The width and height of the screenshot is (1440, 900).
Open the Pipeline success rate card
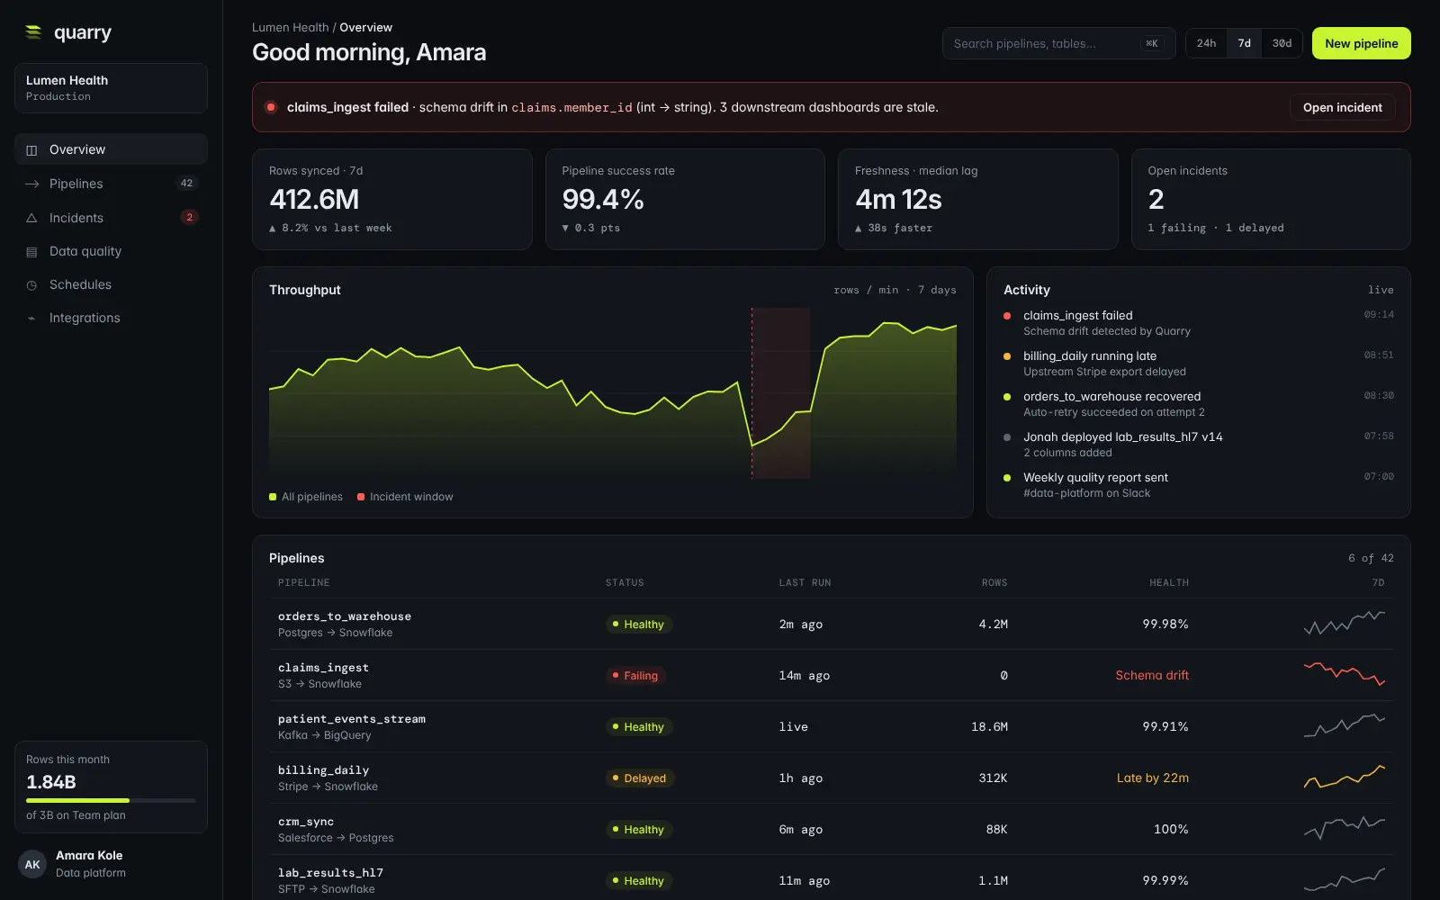(x=685, y=199)
